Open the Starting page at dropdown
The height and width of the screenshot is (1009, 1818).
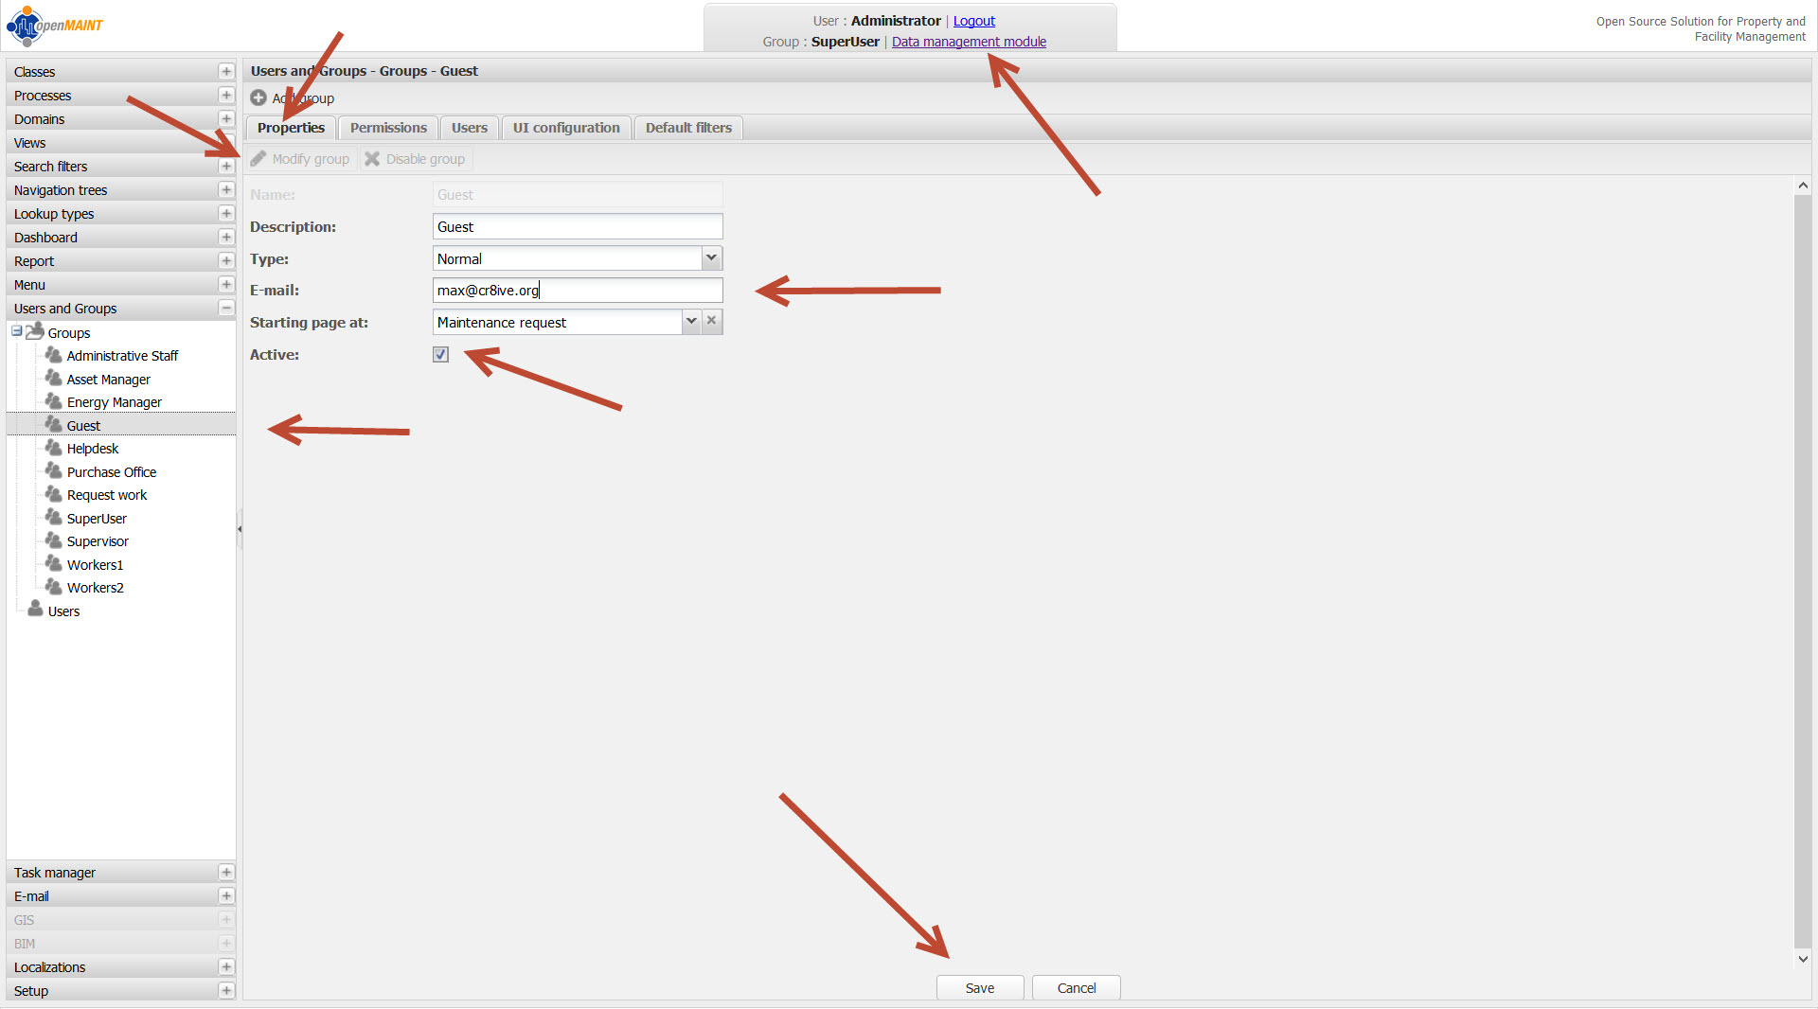(690, 322)
